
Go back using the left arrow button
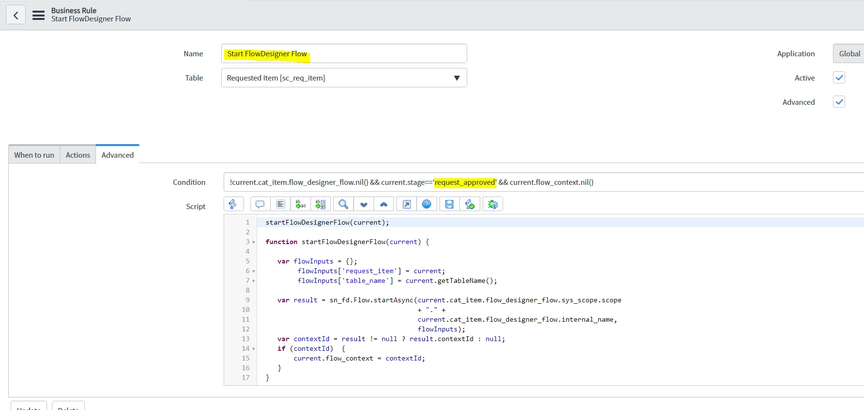pos(16,15)
